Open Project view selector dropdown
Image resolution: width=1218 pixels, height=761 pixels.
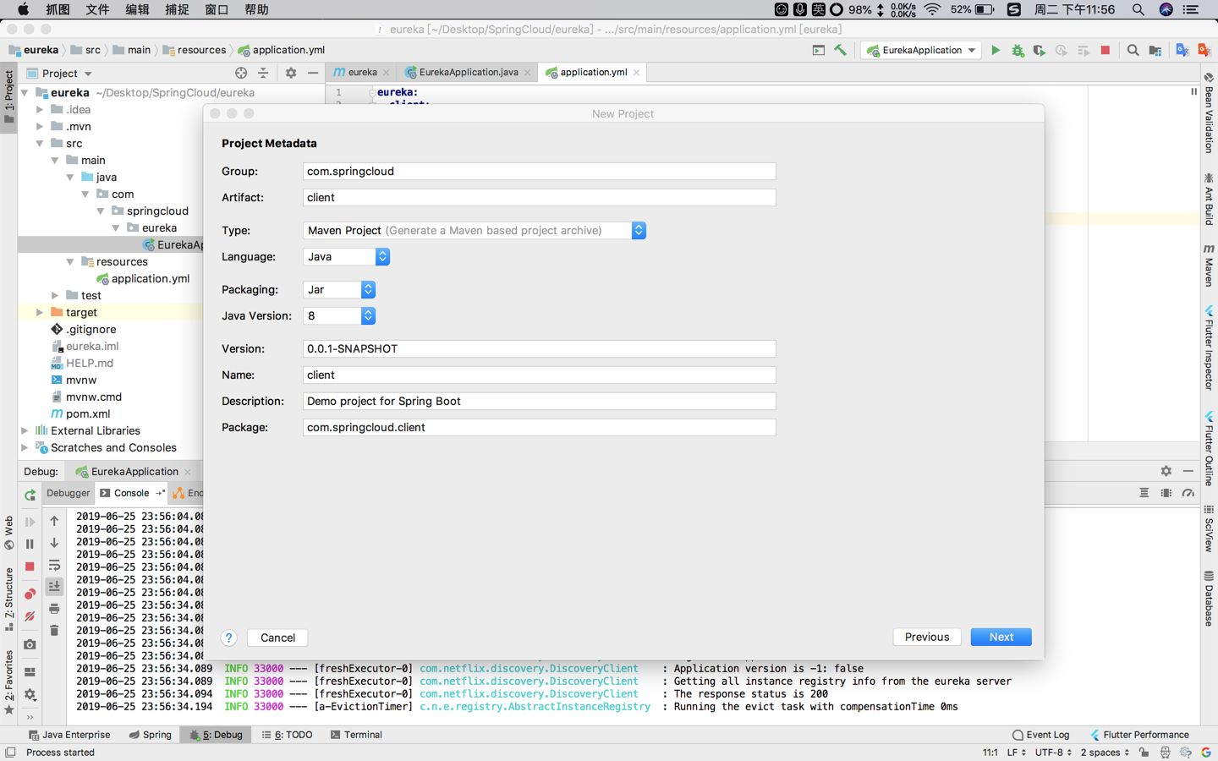(60, 74)
